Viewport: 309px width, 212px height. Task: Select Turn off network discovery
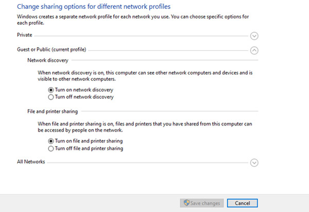(50, 97)
